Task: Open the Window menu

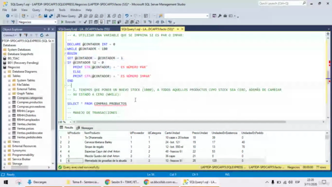Action: click(x=75, y=10)
